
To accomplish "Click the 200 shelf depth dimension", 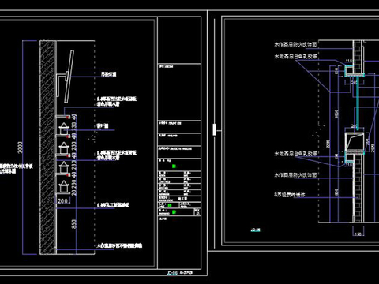I will (x=62, y=201).
